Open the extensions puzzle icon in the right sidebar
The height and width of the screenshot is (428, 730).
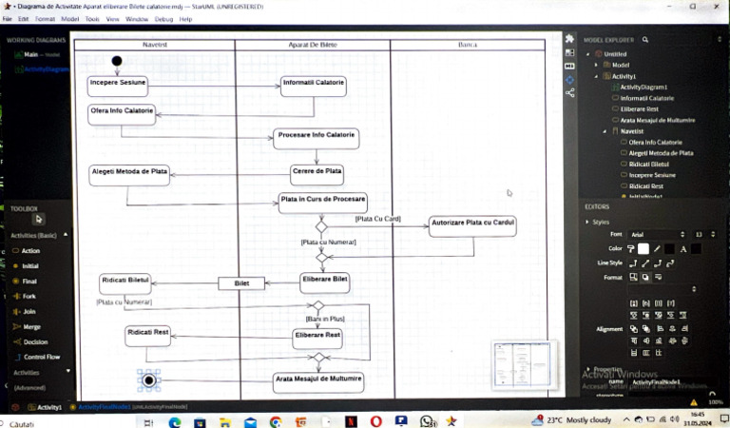[569, 39]
